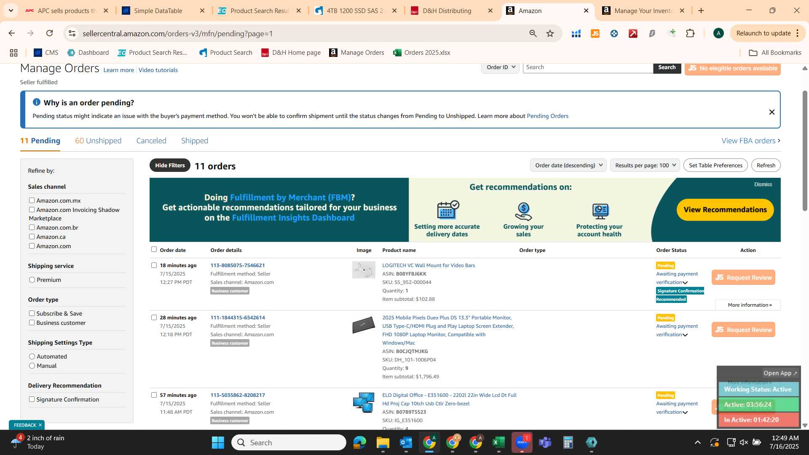809x455 pixels.
Task: Bookmark this page with the star icon
Action: 550,33
